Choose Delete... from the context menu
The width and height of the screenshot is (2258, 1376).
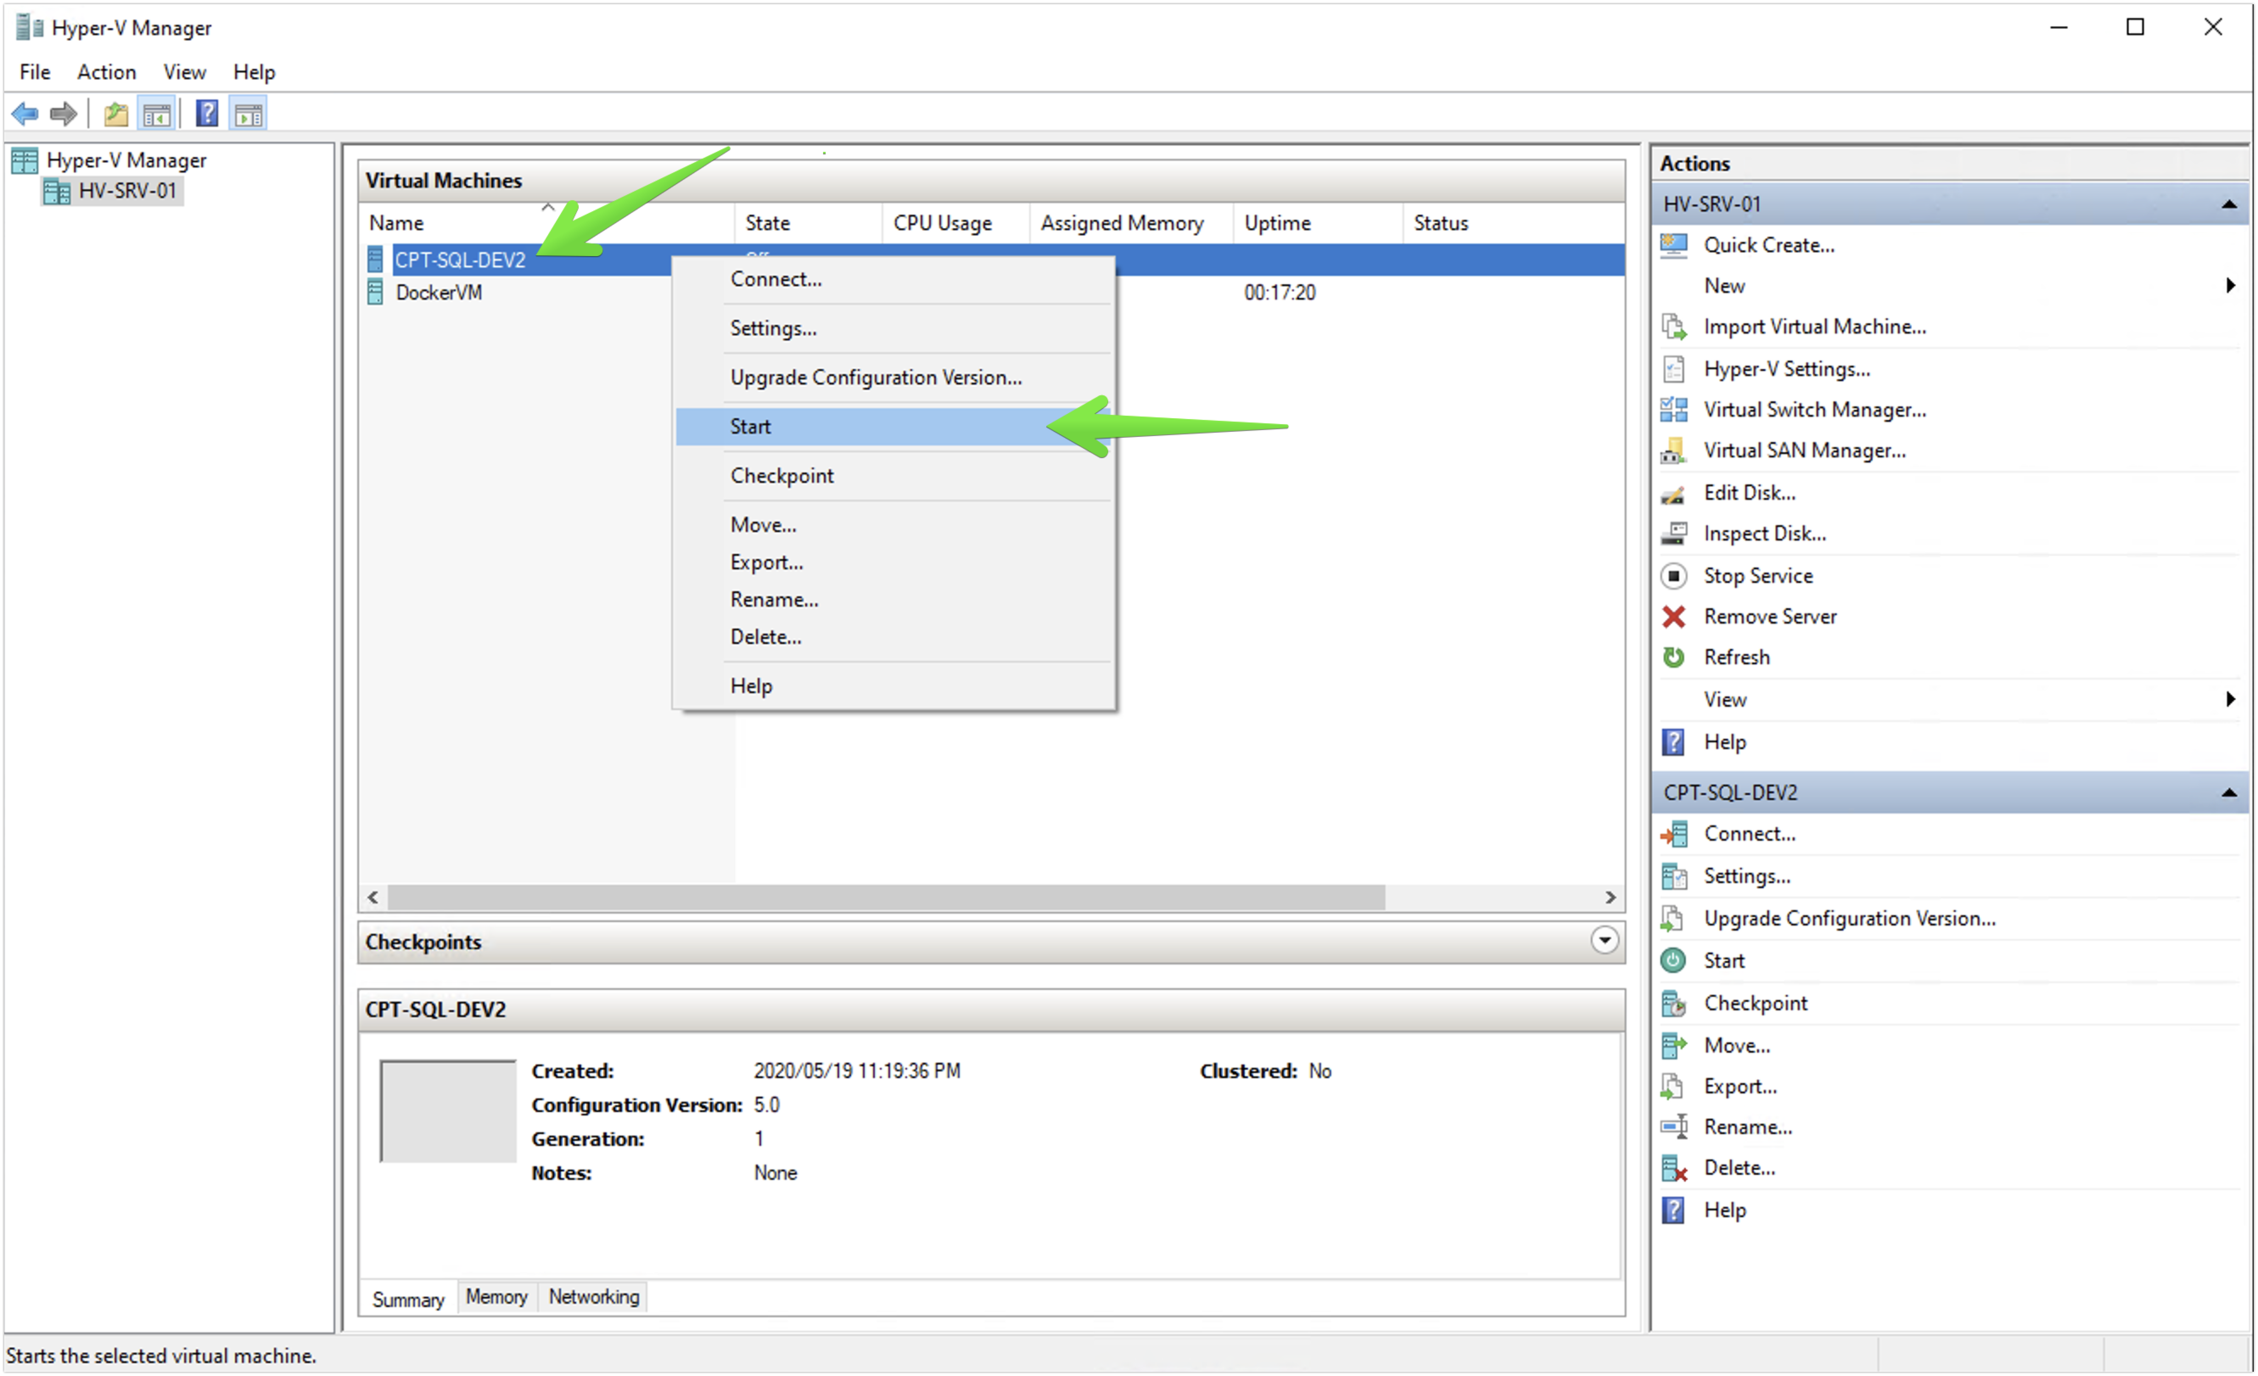click(894, 637)
